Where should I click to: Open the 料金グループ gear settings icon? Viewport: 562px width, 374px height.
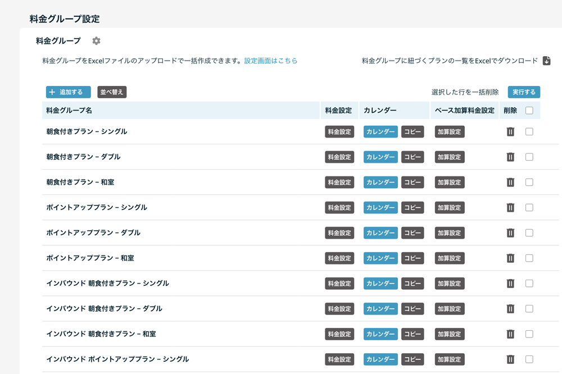point(96,41)
